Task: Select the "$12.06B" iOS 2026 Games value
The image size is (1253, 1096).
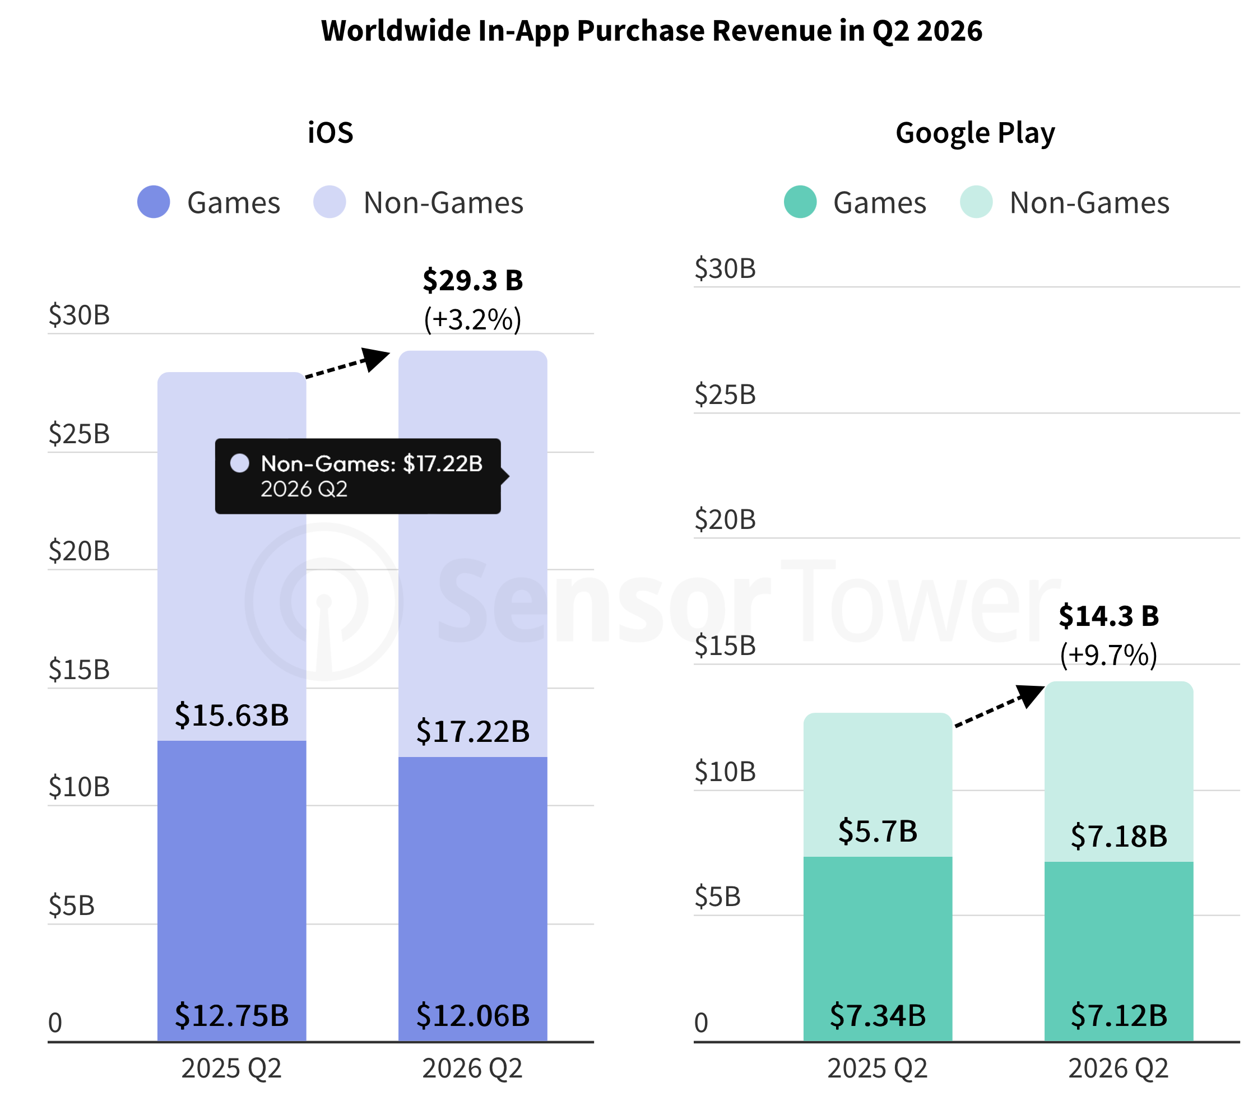Action: click(x=473, y=1015)
